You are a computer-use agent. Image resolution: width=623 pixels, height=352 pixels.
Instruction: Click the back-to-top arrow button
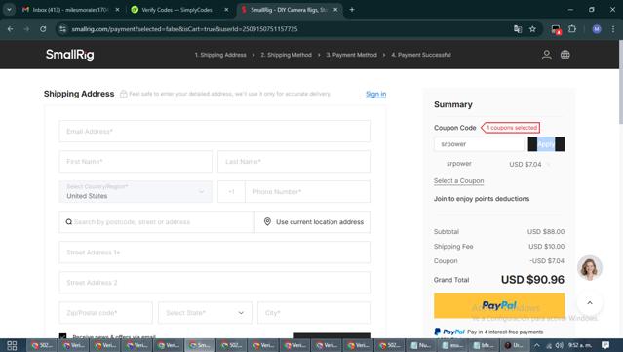point(590,303)
